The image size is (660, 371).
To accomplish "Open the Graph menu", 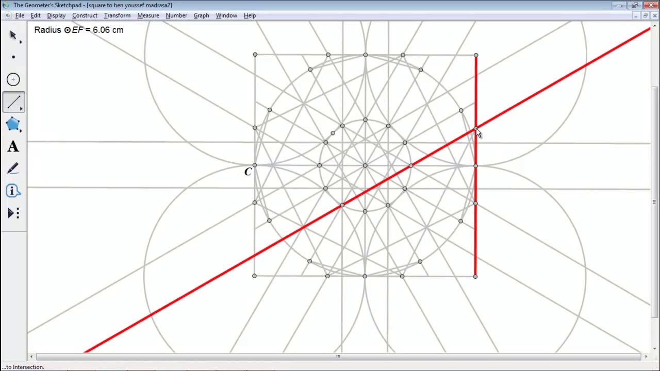I will click(201, 15).
